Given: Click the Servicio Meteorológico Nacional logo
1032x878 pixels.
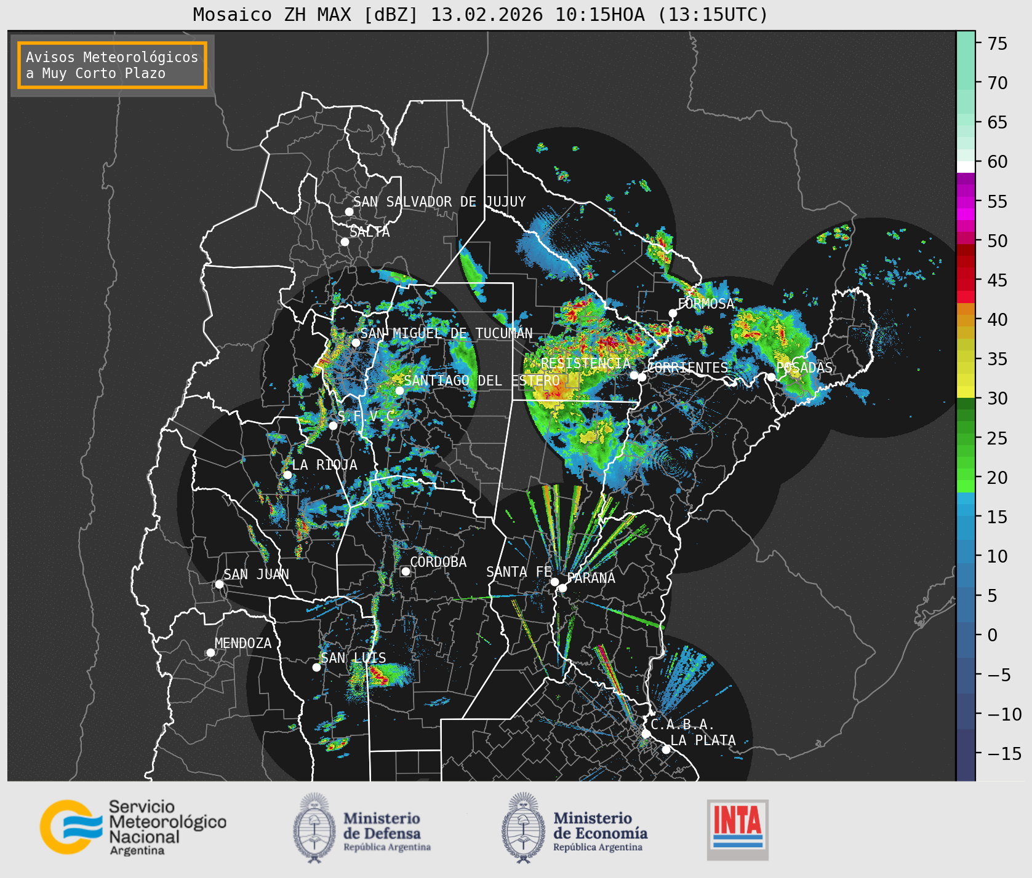Looking at the screenshot, I should [134, 827].
